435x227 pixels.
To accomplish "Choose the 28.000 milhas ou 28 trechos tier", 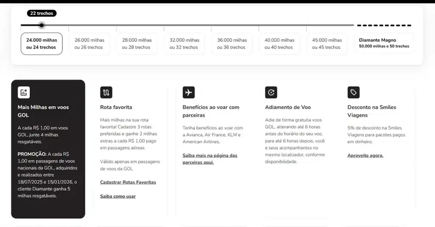I will coord(137,44).
